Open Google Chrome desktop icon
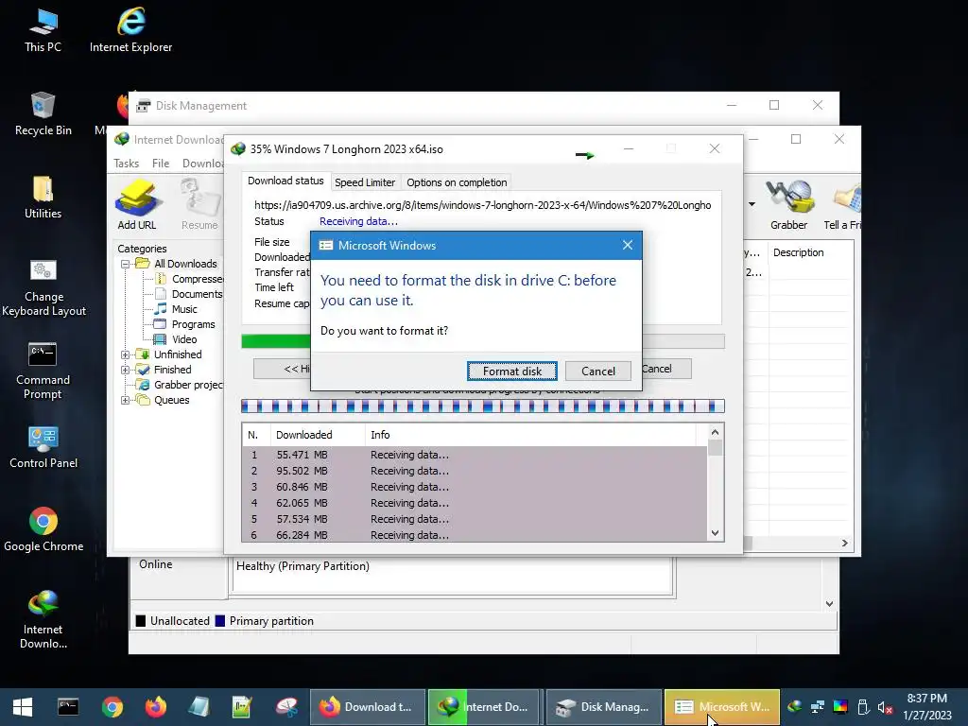Image resolution: width=968 pixels, height=726 pixels. tap(43, 529)
